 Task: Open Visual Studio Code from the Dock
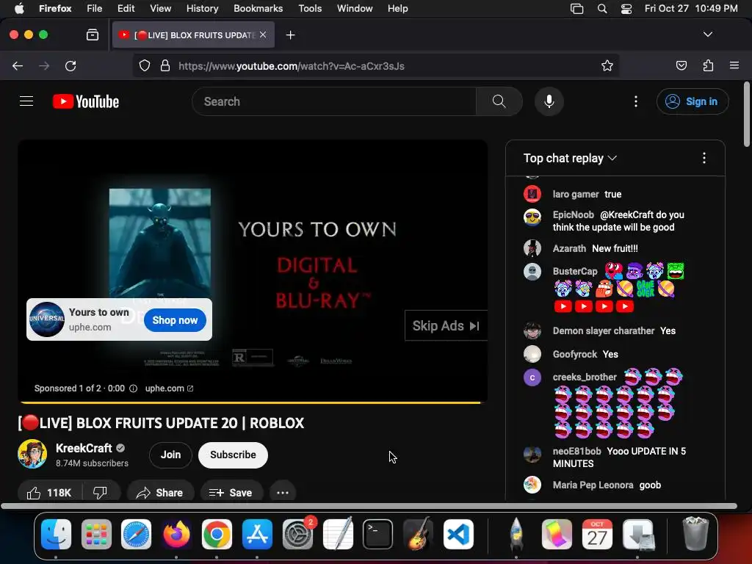(x=458, y=534)
